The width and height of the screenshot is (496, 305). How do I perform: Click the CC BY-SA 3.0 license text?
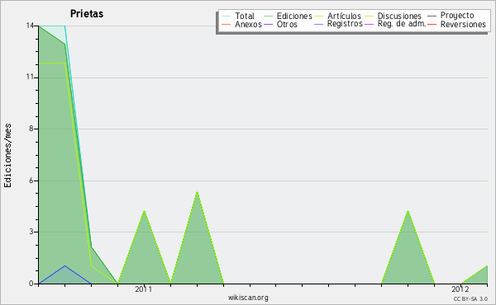coord(470,298)
